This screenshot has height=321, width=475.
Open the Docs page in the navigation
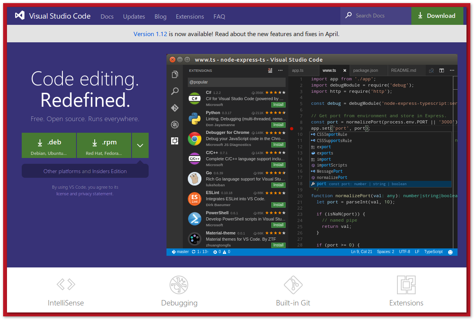point(107,16)
